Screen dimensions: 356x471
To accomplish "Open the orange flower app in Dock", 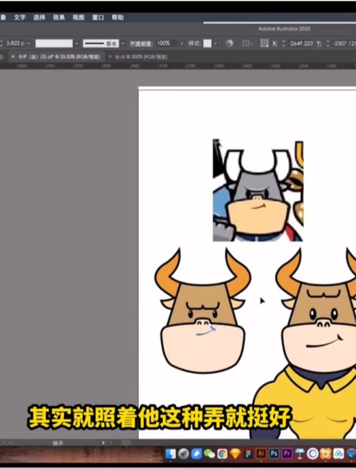I will [x=326, y=453].
